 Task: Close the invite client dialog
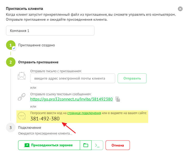[x=180, y=9]
